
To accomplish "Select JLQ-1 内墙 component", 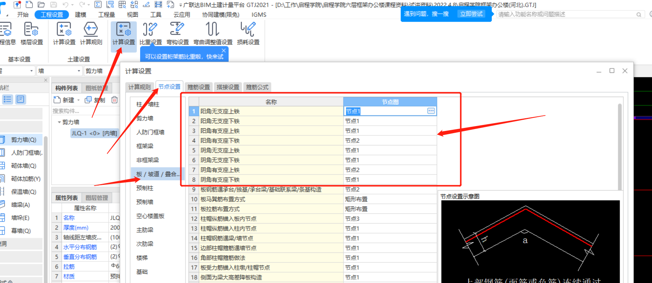I will click(94, 133).
